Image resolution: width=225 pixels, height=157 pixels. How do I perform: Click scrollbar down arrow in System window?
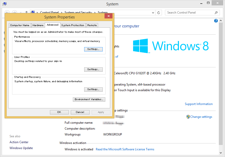(x=221, y=153)
